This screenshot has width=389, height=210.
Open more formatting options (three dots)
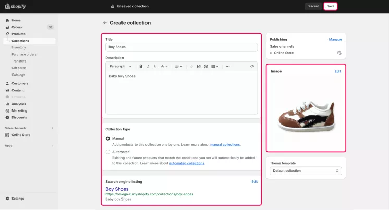227,66
